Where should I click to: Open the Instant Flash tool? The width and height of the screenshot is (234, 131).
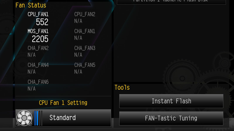[x=171, y=101]
